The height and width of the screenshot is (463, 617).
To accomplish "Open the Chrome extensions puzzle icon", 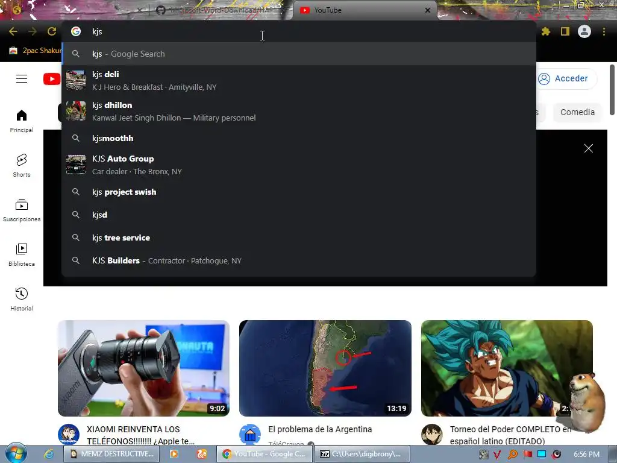I will pyautogui.click(x=545, y=31).
